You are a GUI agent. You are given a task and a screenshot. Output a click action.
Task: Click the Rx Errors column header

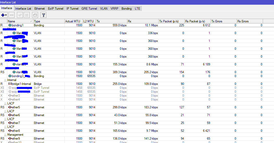(x=250, y=21)
